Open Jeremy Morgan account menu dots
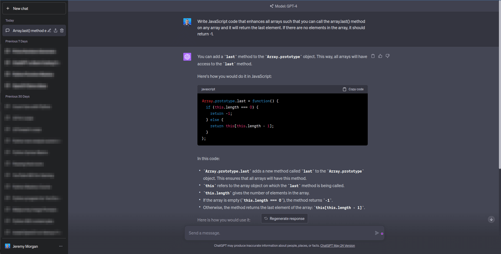 [x=61, y=246]
